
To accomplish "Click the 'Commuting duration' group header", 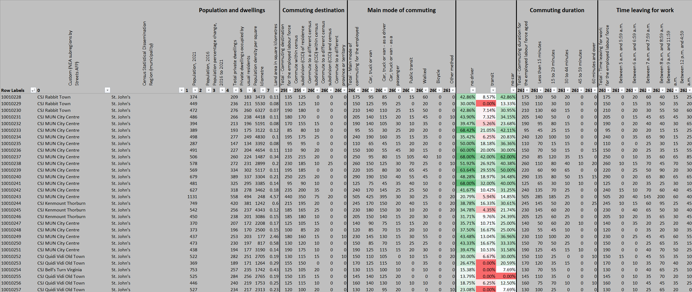I will (557, 10).
